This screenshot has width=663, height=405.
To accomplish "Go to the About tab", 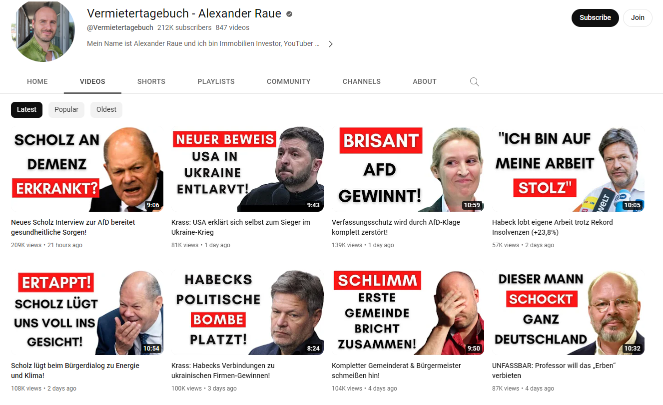I will (425, 81).
